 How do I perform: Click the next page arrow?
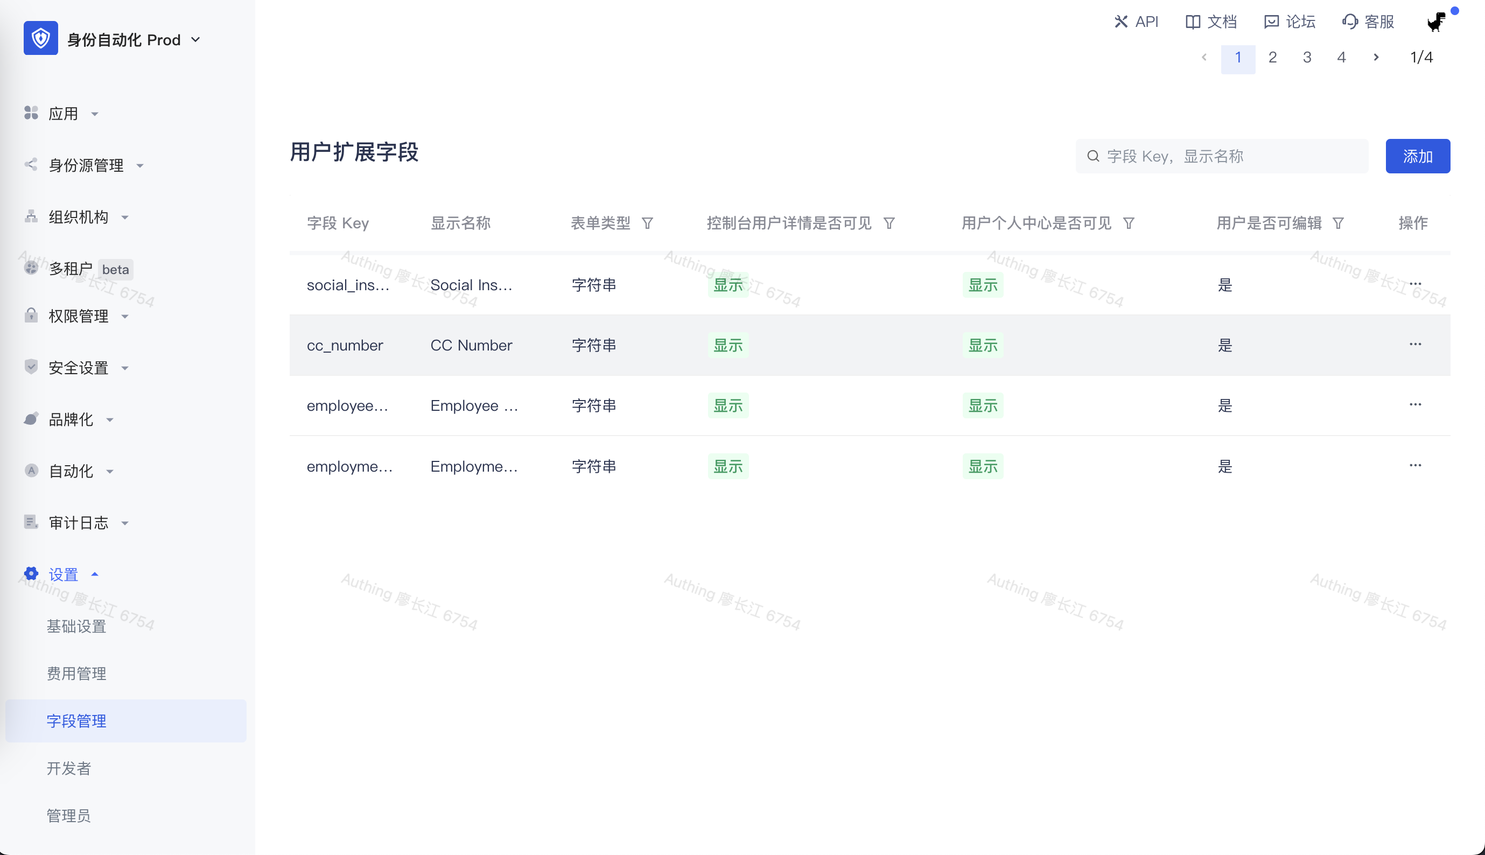pos(1376,58)
